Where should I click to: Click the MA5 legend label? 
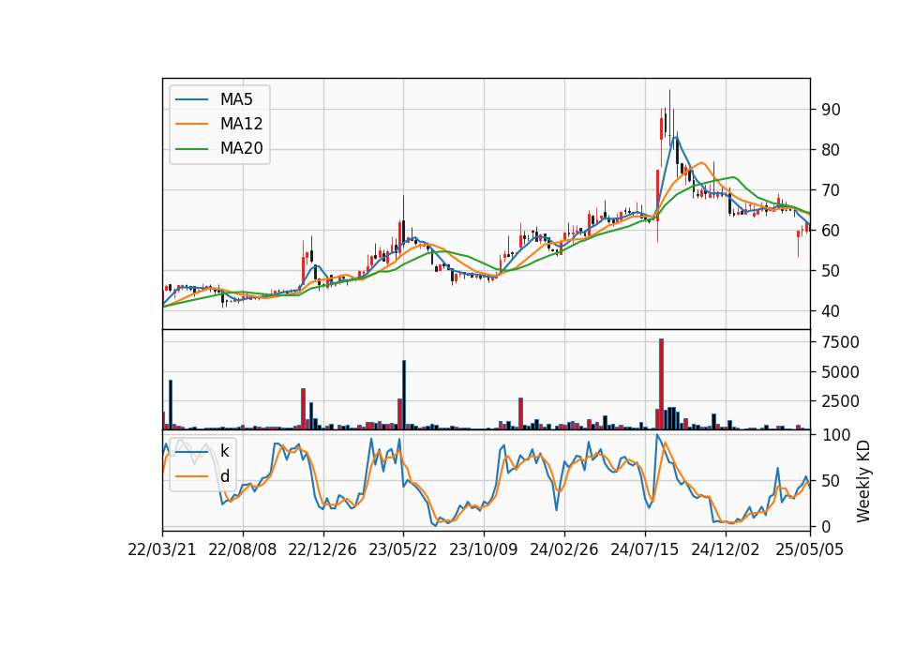point(236,99)
